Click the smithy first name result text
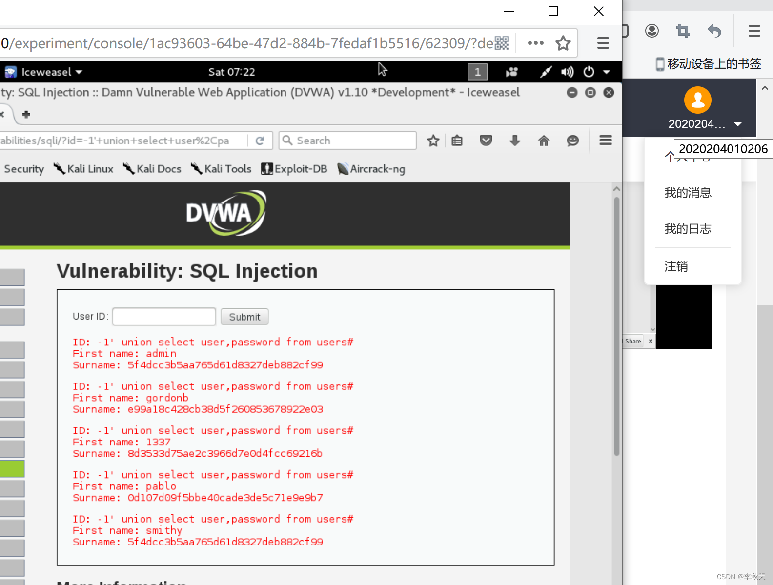The height and width of the screenshot is (585, 773). pyautogui.click(x=164, y=530)
